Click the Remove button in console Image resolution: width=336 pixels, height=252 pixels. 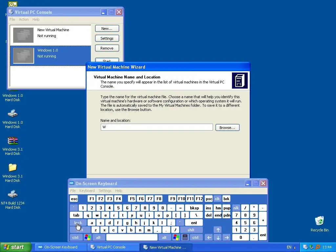[107, 48]
